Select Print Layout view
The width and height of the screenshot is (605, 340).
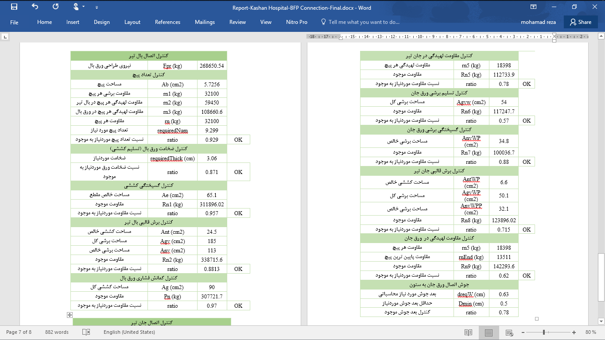pyautogui.click(x=489, y=332)
